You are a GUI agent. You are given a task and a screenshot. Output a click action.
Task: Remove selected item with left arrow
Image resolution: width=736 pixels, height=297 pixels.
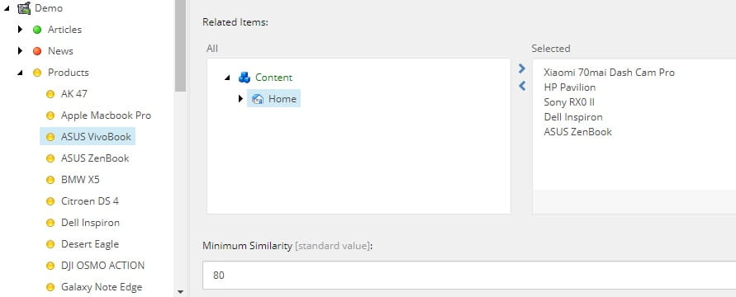tap(522, 86)
